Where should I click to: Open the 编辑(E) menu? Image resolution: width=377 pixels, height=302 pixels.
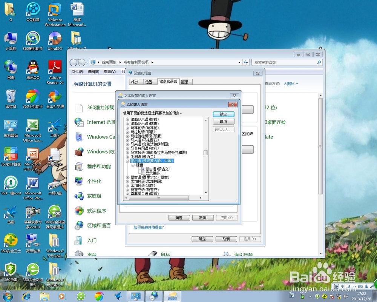[x=93, y=71]
